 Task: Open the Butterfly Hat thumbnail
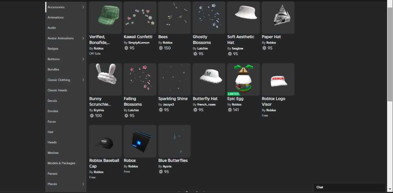pos(209,79)
